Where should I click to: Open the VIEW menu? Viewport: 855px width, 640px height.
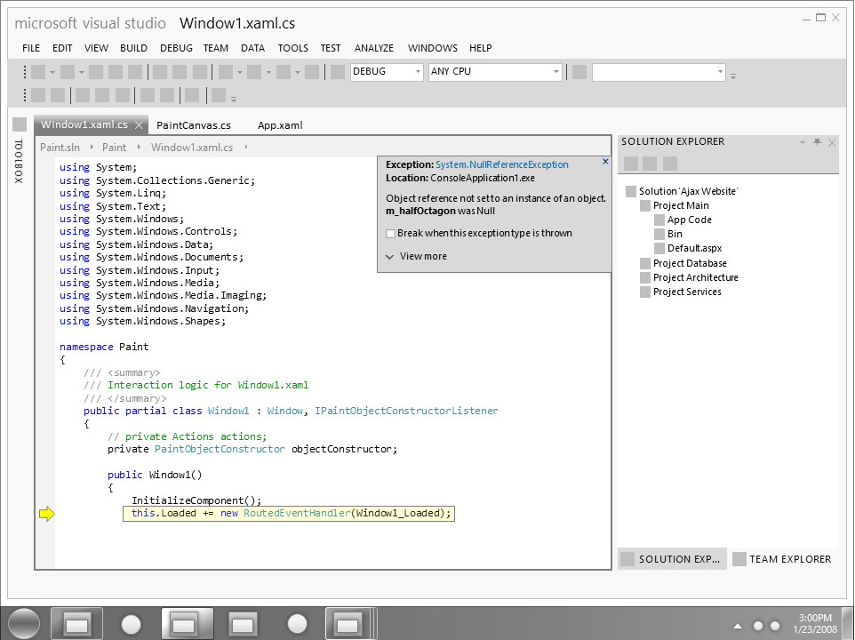(x=97, y=48)
